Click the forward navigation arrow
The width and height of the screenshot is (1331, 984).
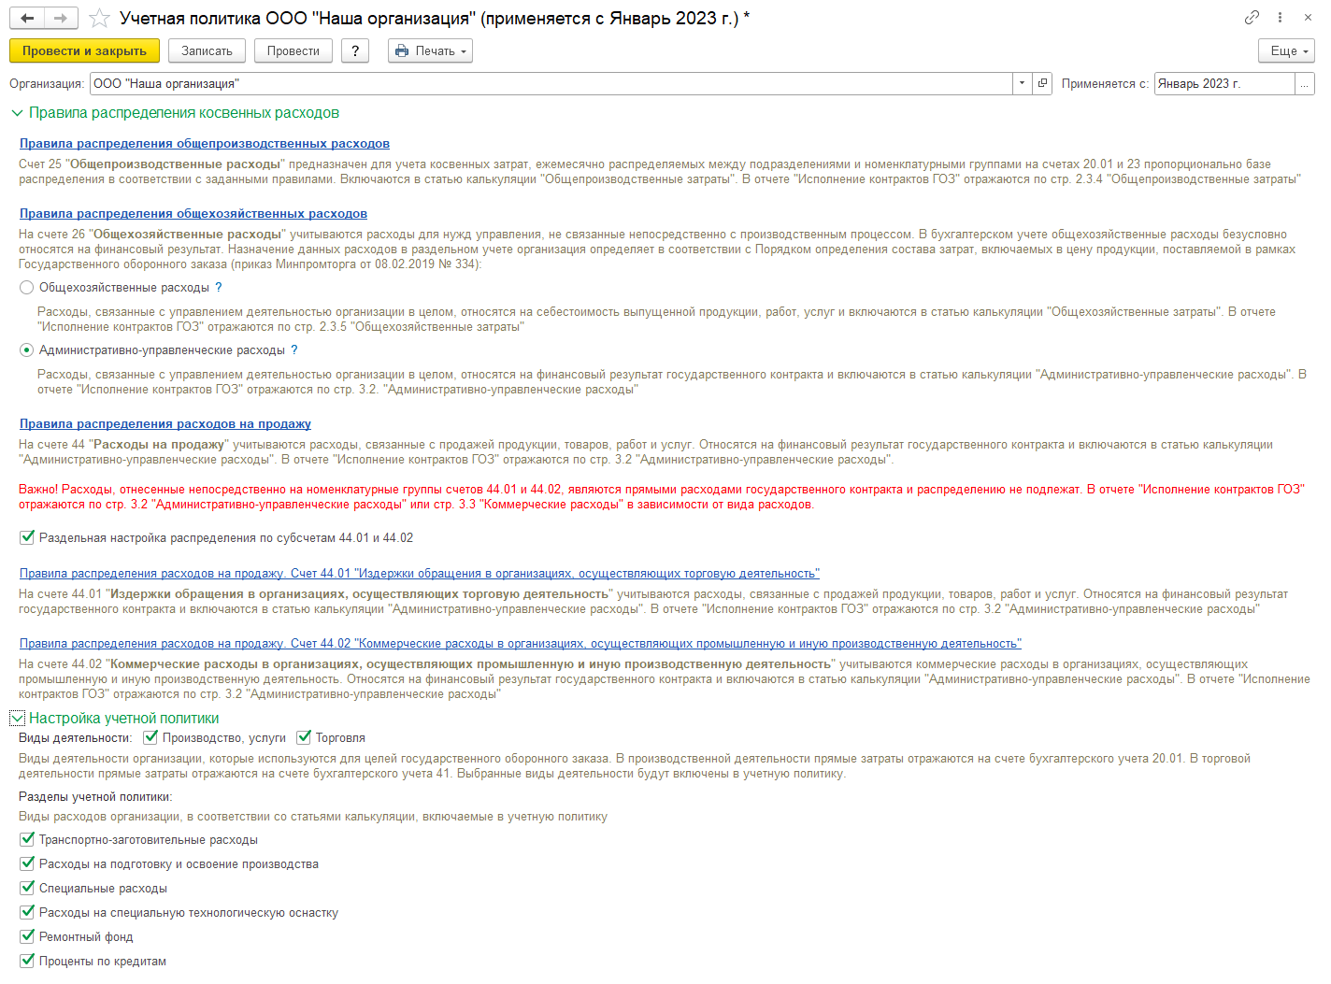point(60,19)
